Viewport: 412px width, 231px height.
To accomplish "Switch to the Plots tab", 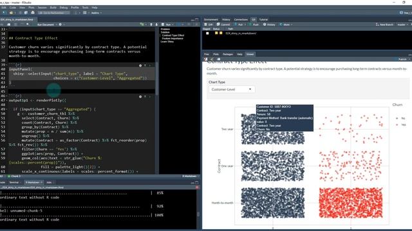I will click(x=216, y=54).
